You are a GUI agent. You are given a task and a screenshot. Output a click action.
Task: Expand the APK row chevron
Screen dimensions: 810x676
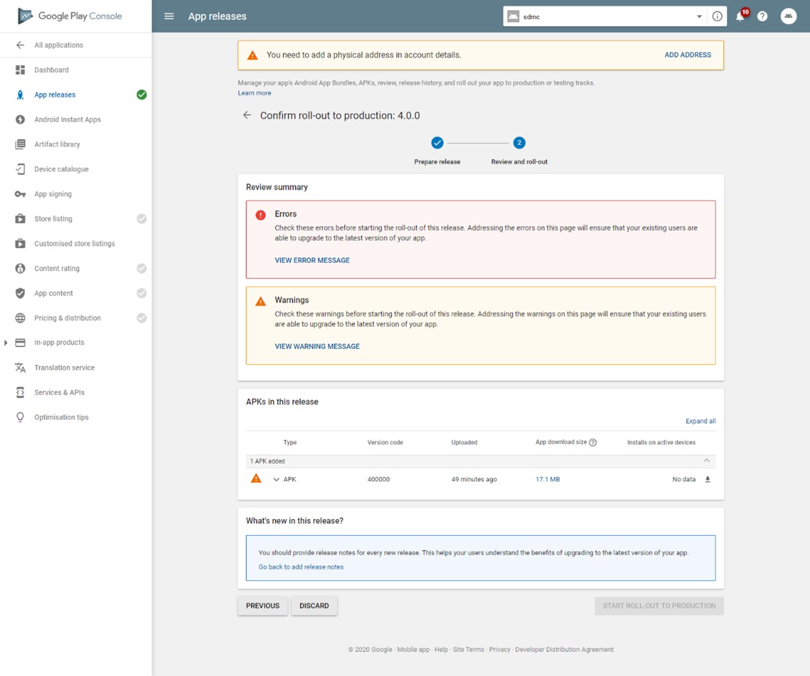[x=276, y=479]
